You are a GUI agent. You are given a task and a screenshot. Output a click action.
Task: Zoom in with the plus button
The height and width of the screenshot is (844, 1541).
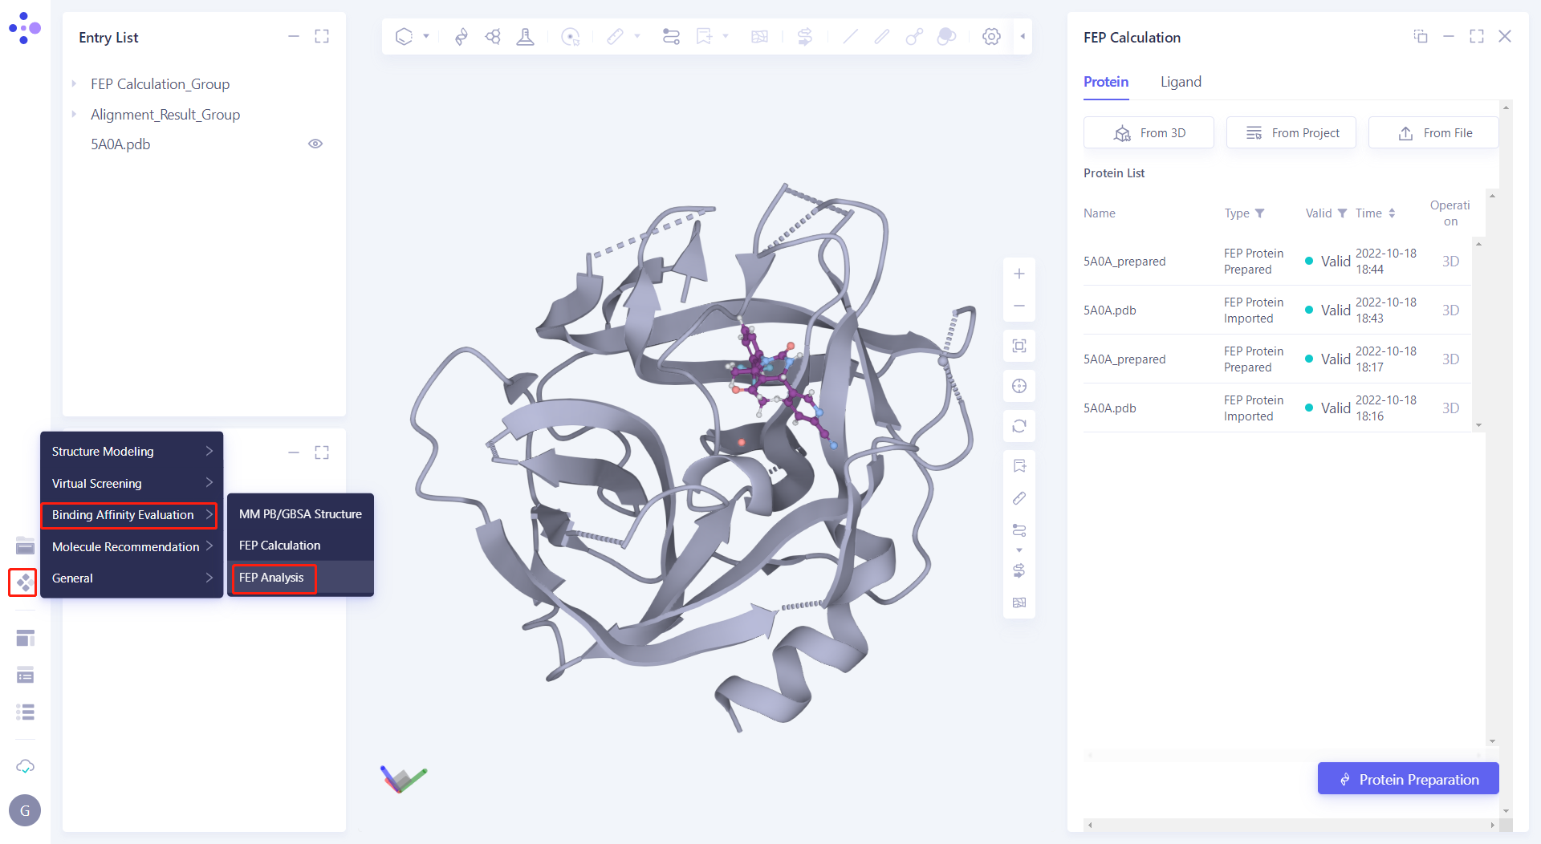[1019, 274]
